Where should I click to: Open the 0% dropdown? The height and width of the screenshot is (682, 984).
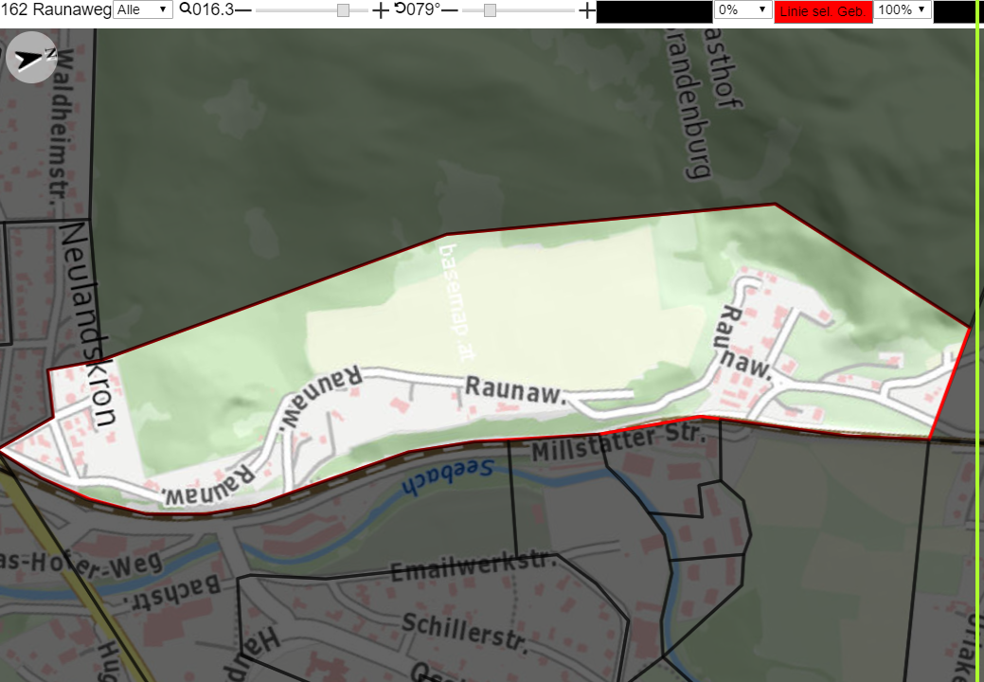[742, 9]
